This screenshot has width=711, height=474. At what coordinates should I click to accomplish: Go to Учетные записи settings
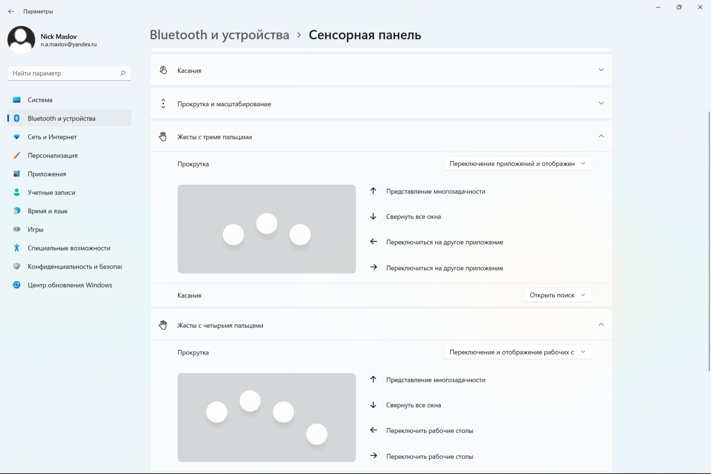51,193
